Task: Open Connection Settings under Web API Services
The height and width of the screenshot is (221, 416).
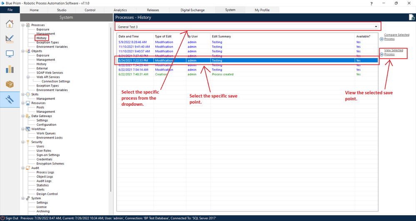Action: [56, 81]
